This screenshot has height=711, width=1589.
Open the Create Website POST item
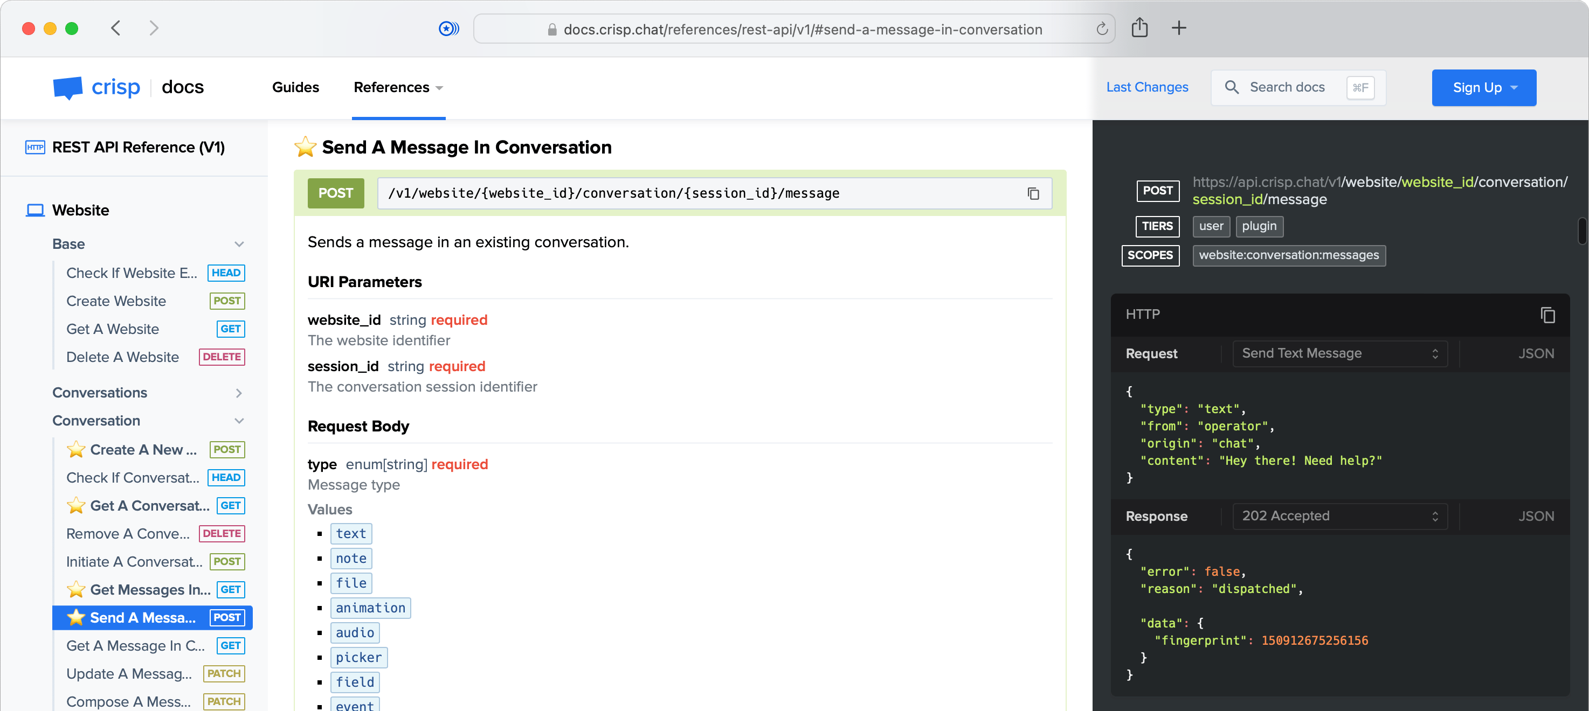[x=155, y=301]
